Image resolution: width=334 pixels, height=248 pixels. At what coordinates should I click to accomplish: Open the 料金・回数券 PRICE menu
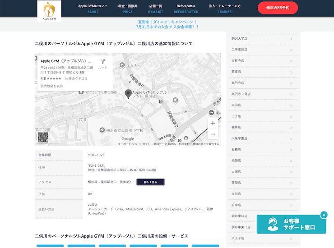128,9
